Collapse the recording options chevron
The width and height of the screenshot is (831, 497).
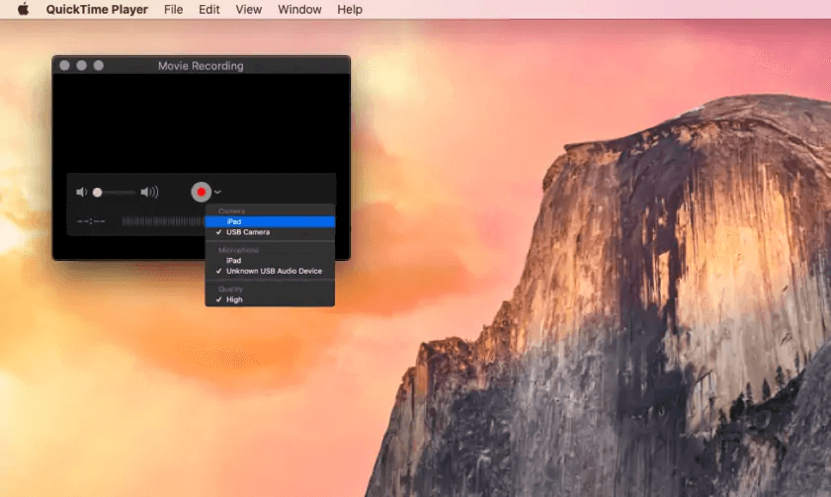click(217, 192)
